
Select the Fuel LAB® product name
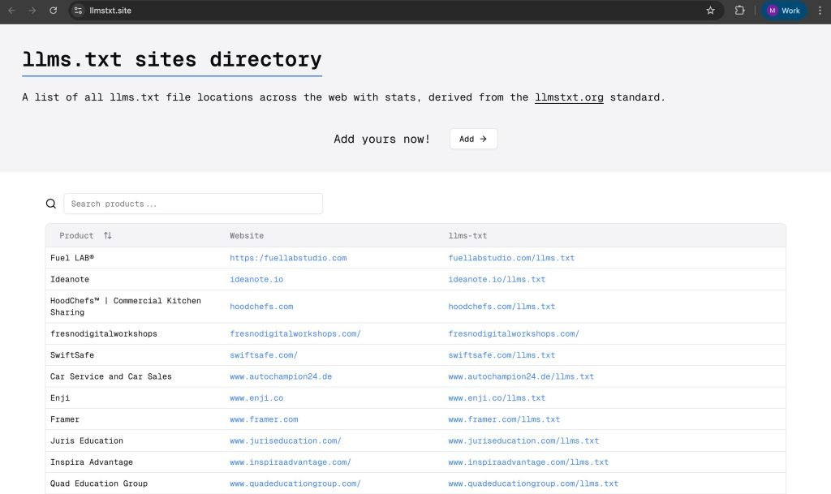[72, 258]
